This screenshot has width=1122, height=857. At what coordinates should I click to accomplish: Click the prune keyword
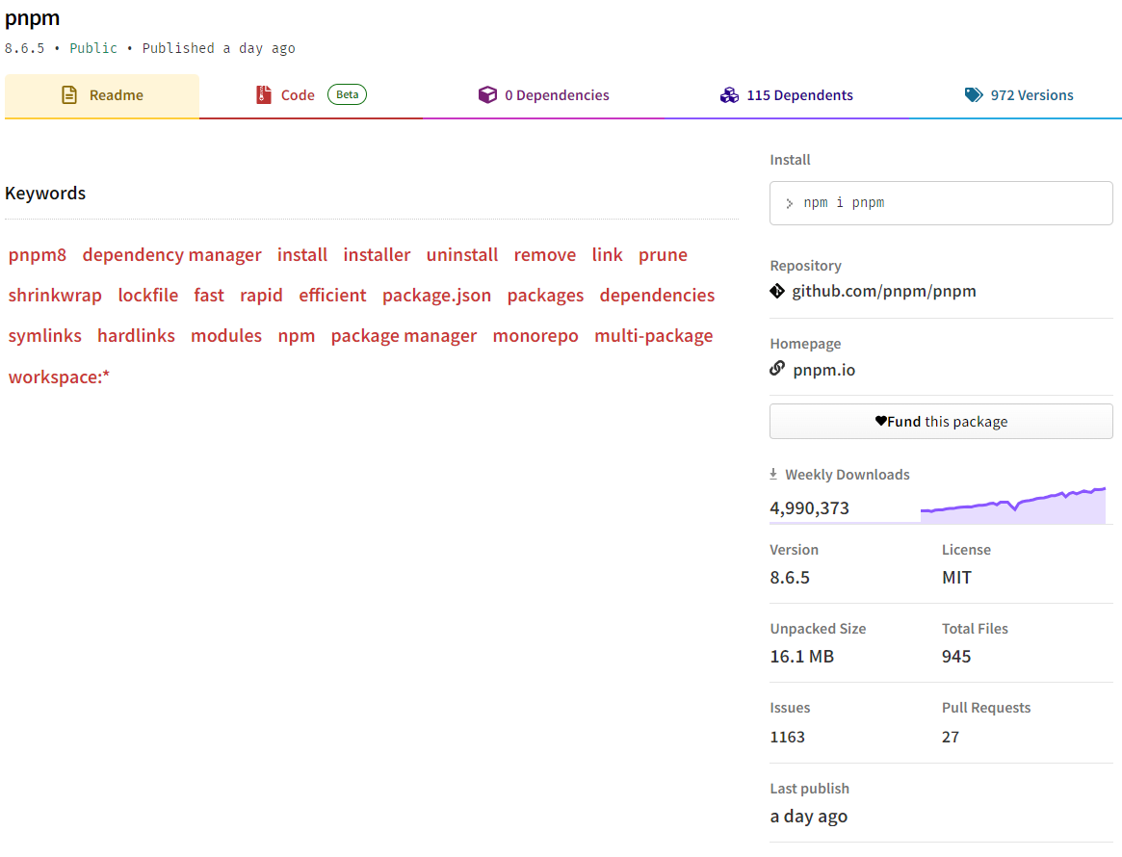(x=663, y=255)
